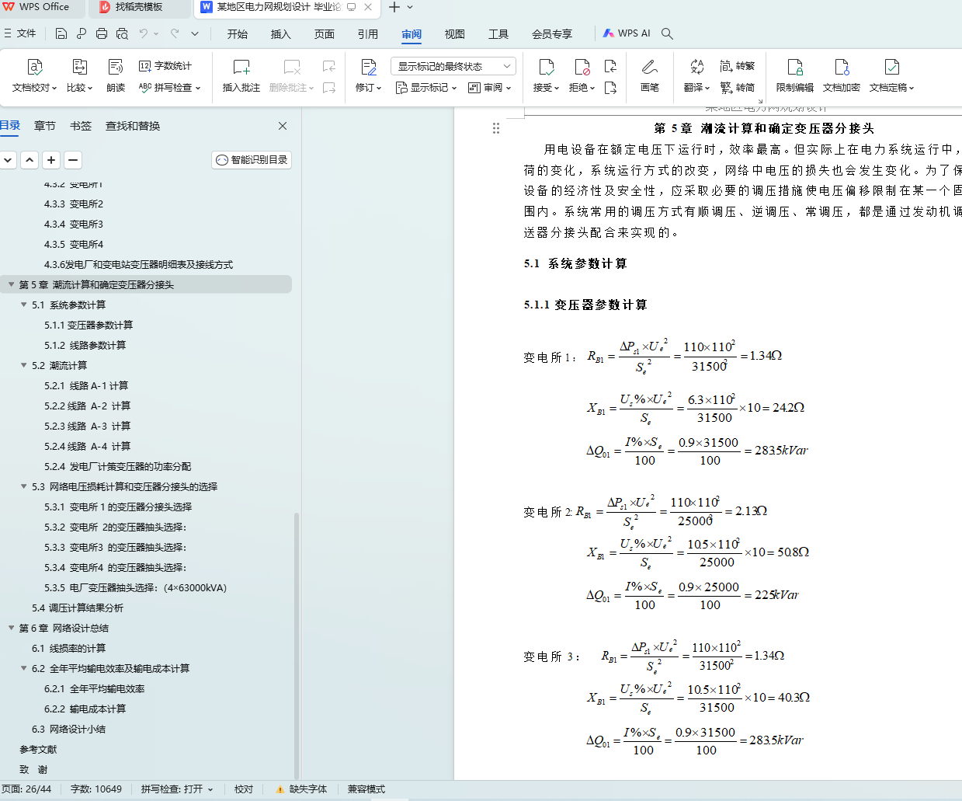962x801 pixels.
Task: Click the print icon in quick toolbar
Action: 102,33
